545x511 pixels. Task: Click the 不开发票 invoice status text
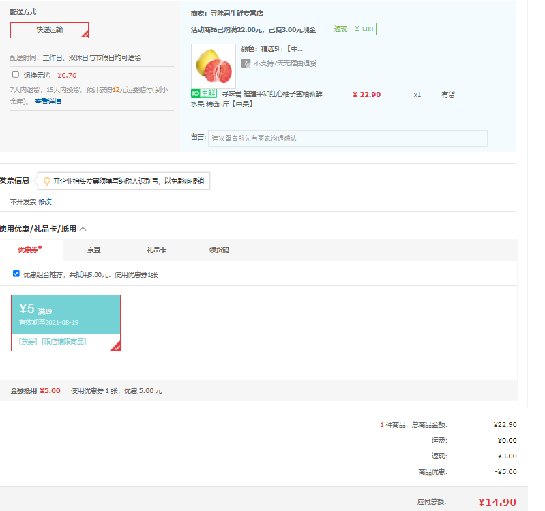click(23, 202)
